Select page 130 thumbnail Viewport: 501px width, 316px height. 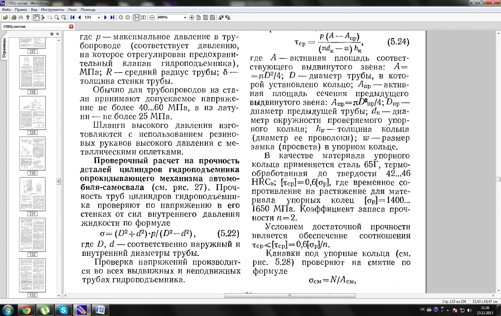pos(32,154)
